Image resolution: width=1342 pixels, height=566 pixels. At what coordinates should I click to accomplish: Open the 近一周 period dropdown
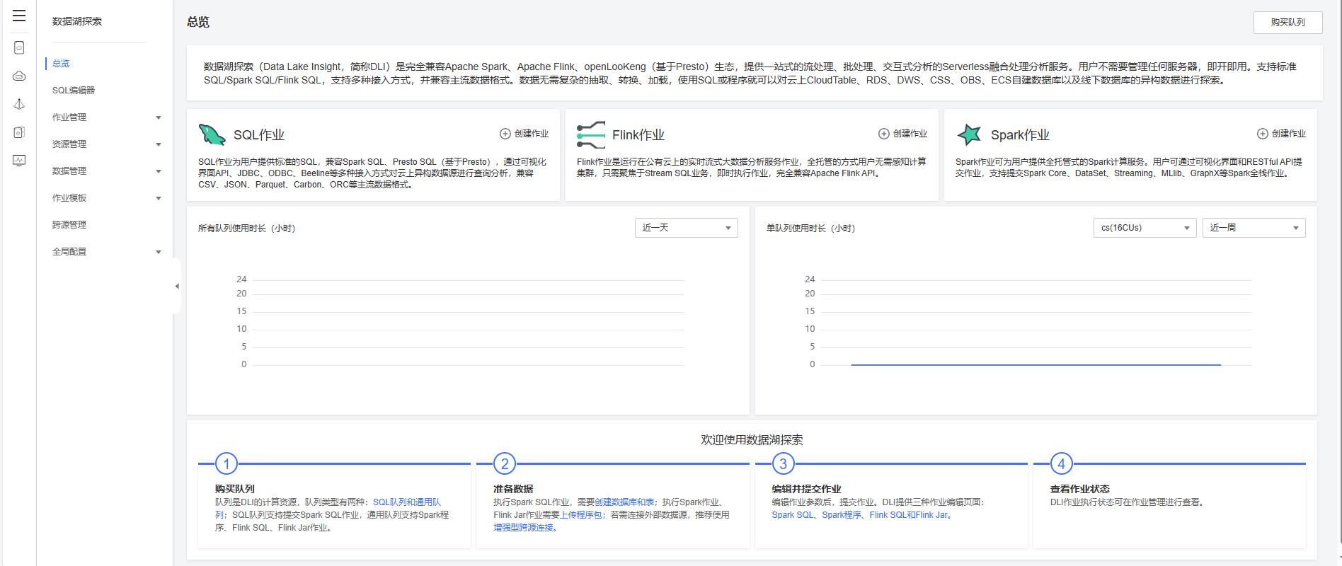[x=1254, y=228]
